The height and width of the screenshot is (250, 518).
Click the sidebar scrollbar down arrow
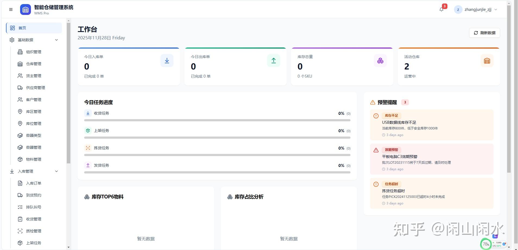point(68,247)
